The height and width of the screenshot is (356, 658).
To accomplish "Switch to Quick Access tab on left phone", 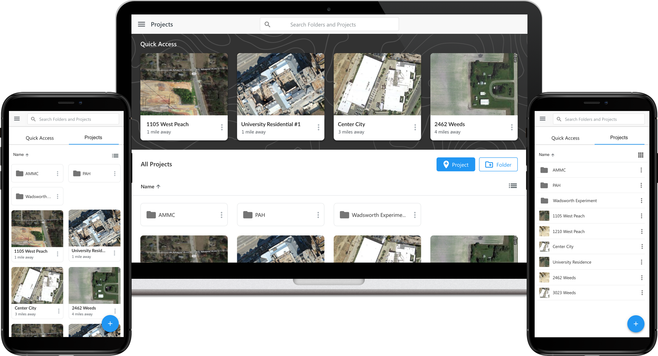I will tap(40, 138).
